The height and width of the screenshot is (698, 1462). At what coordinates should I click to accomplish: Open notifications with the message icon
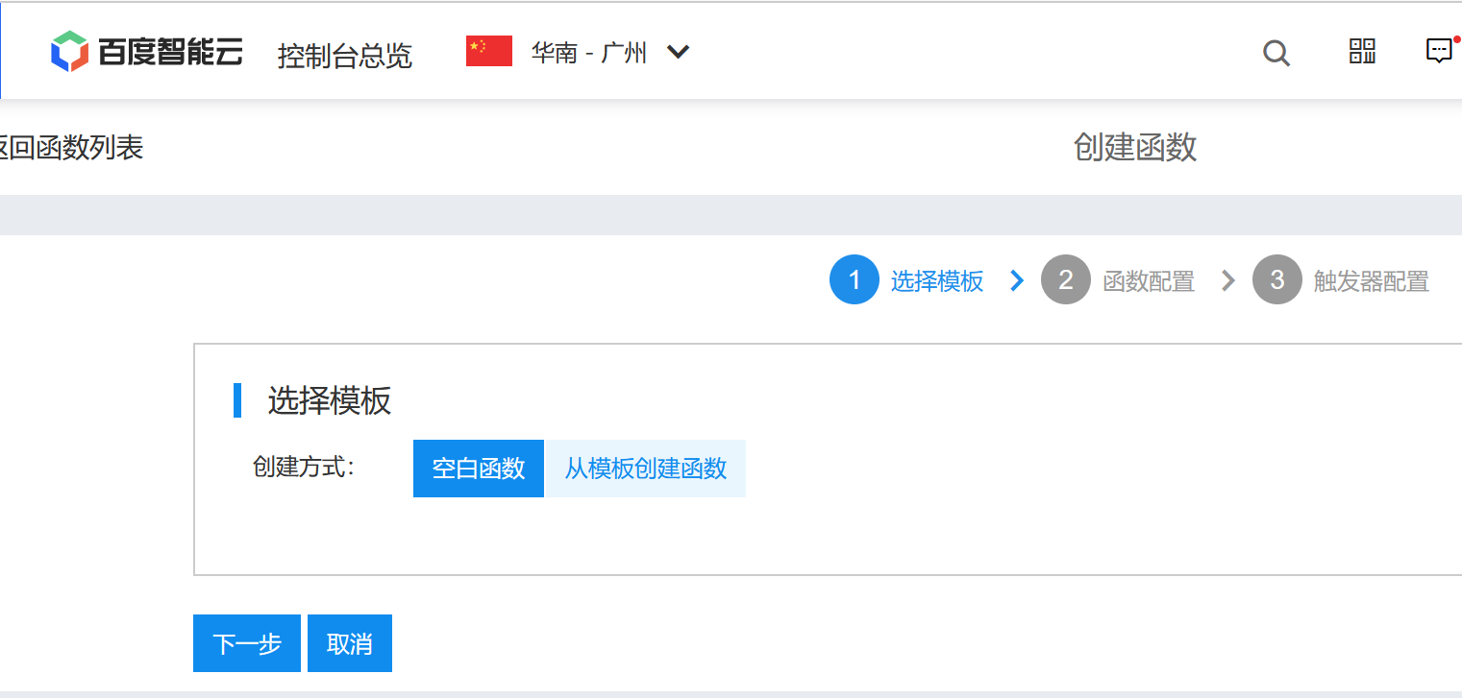click(1438, 51)
